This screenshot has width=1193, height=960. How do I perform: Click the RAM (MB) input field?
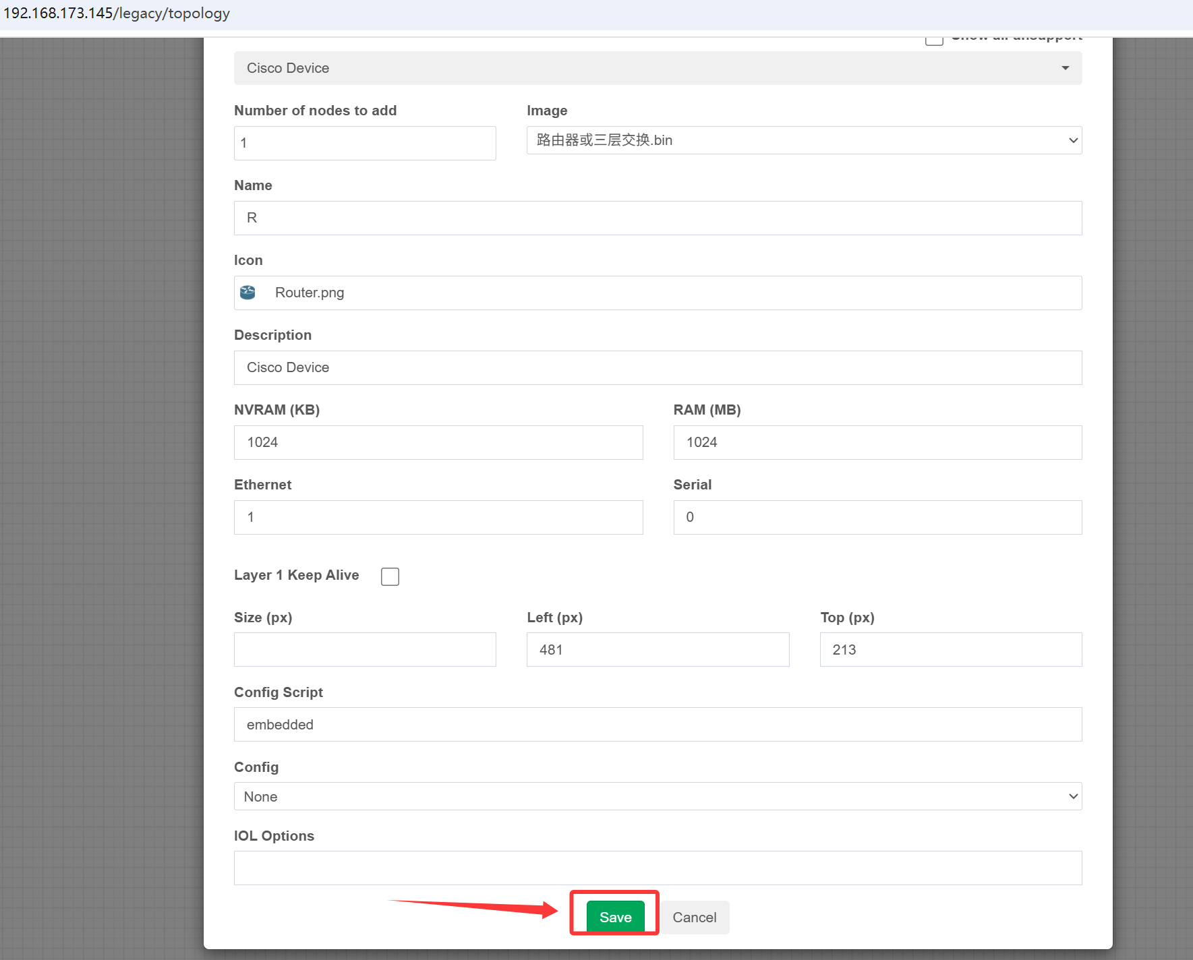click(877, 442)
